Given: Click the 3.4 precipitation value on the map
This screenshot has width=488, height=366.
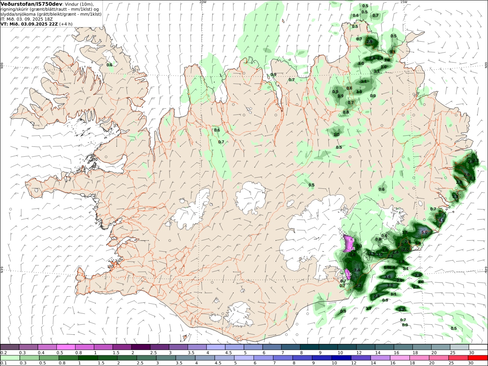Looking at the screenshot, I should point(357,270).
